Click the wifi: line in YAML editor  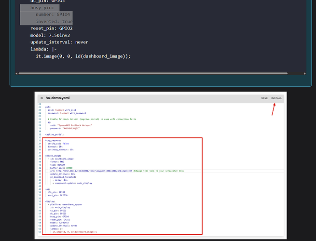[x=48, y=108]
